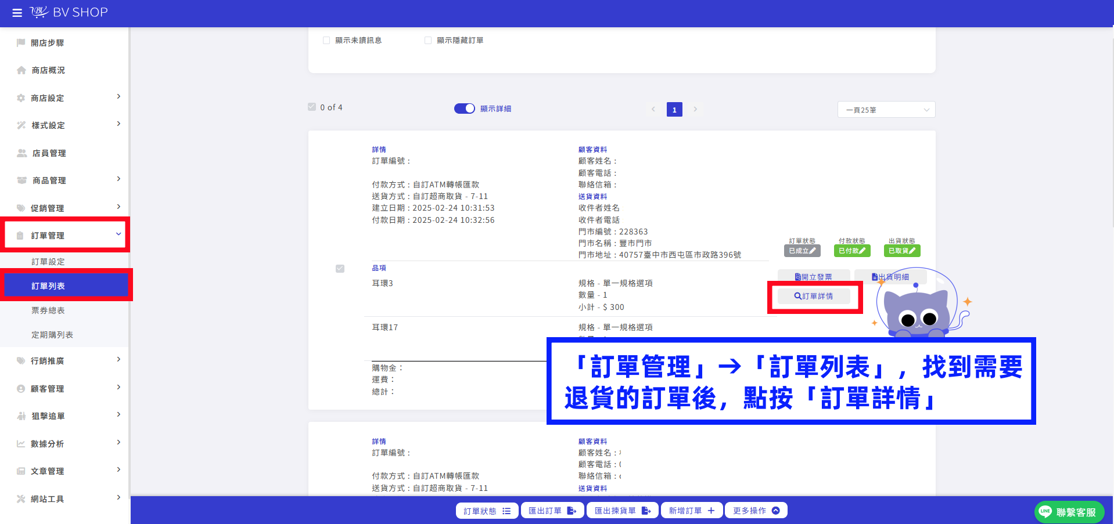1114x524 pixels.
Task: Click the BV SHOP logo
Action: tap(69, 12)
